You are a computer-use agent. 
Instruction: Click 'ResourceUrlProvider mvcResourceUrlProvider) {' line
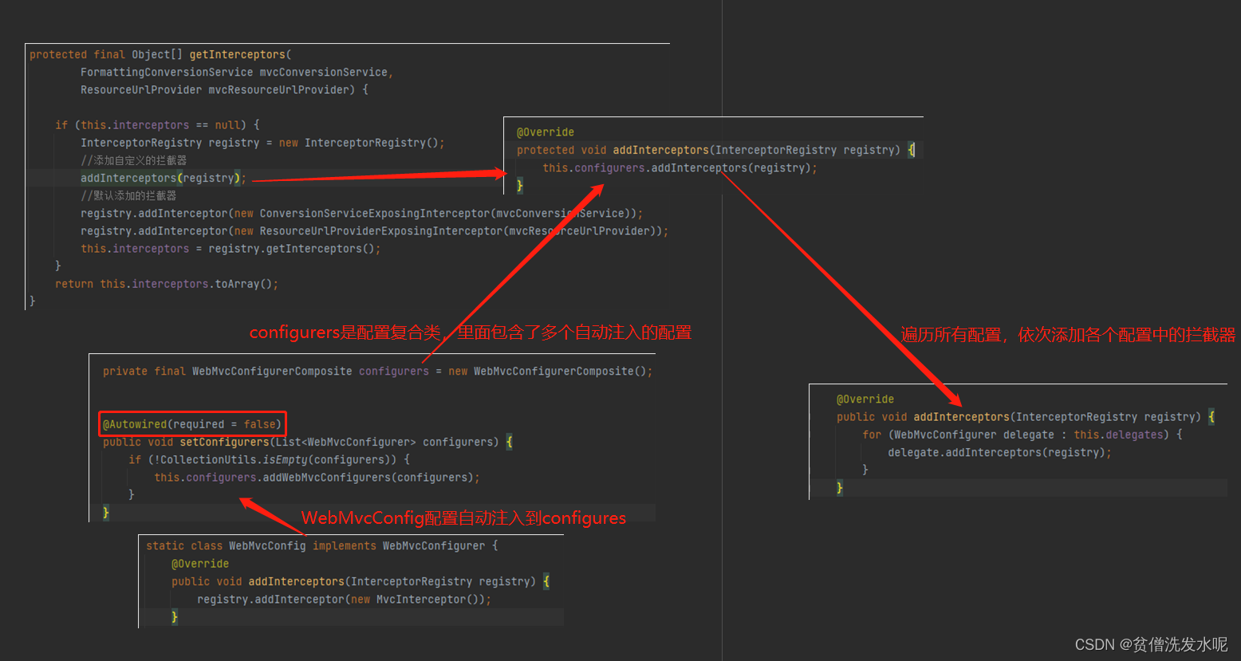tap(224, 89)
